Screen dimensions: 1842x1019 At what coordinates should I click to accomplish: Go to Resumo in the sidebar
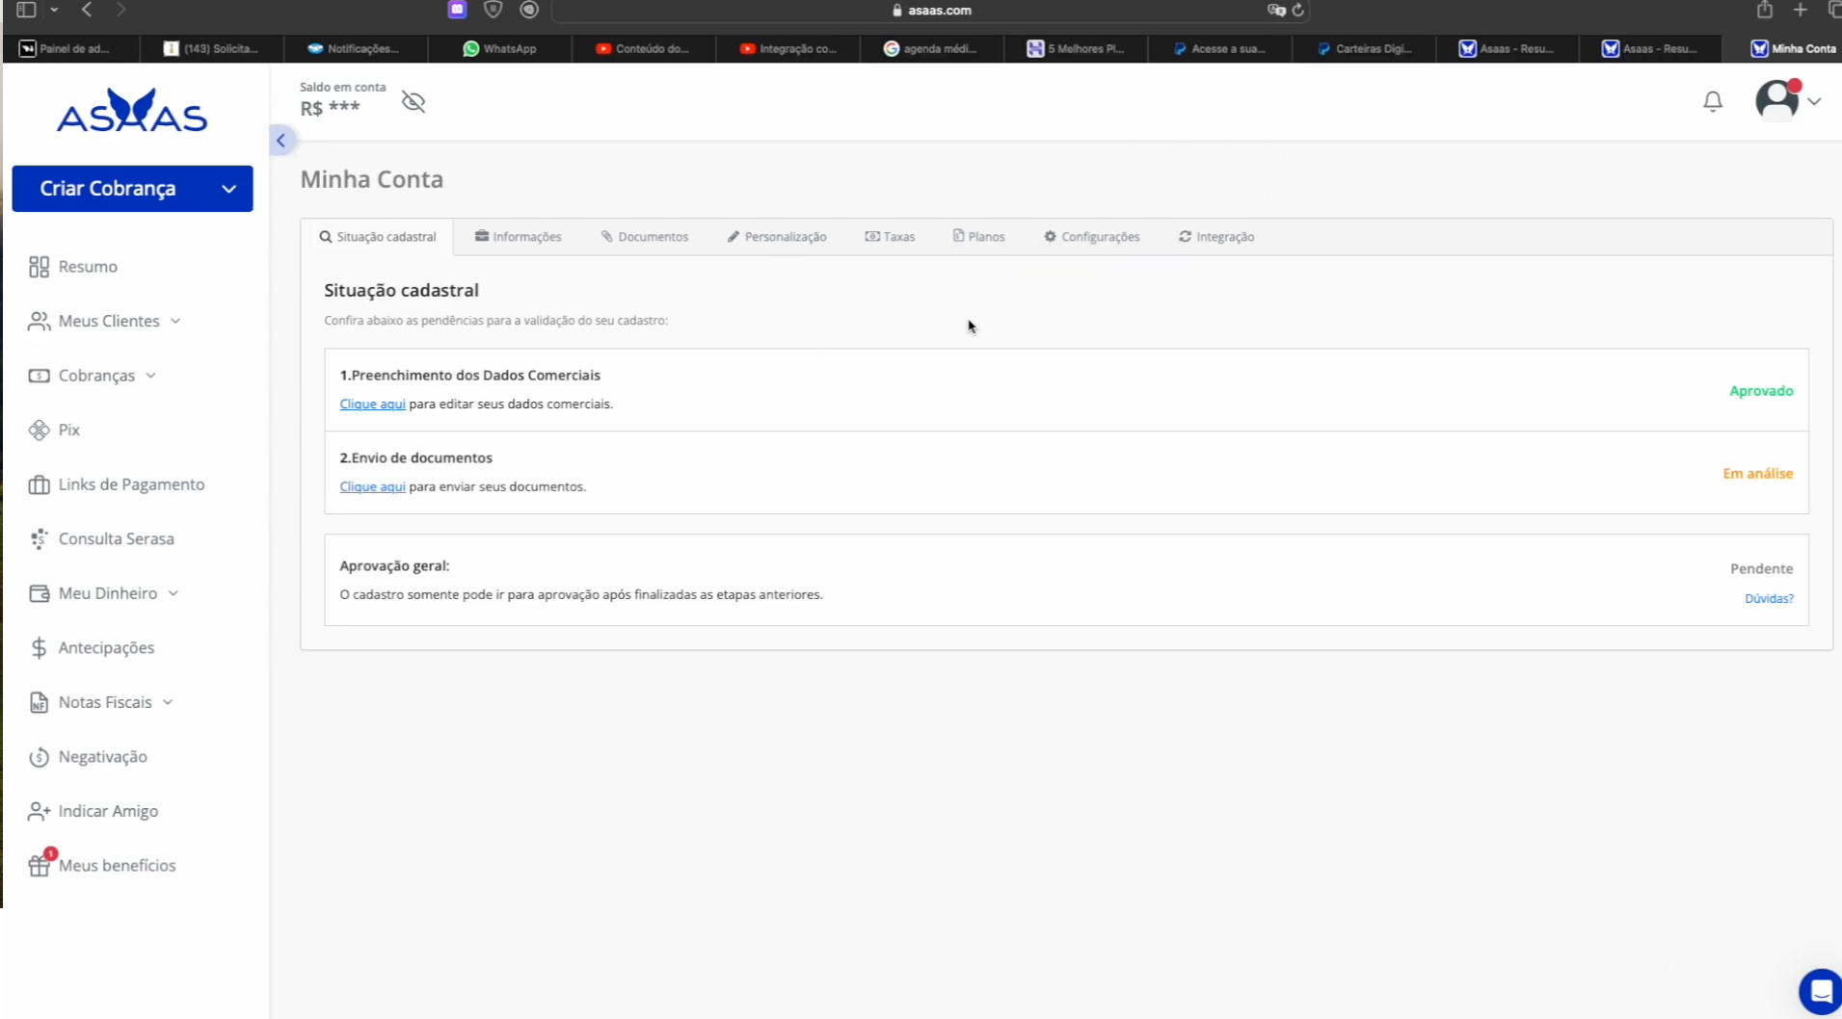87,267
